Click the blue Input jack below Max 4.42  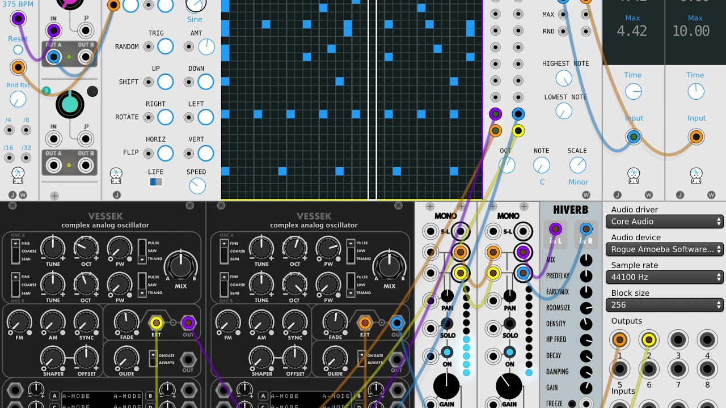pyautogui.click(x=634, y=137)
